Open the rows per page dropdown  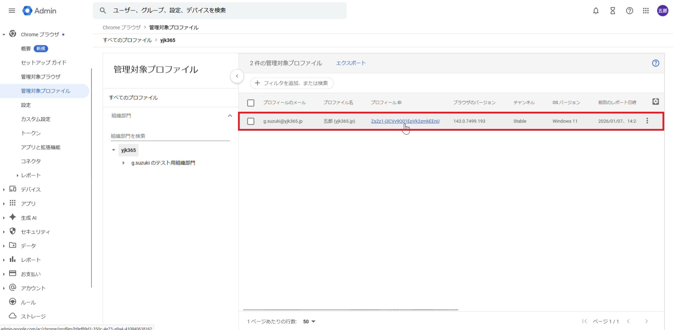309,322
